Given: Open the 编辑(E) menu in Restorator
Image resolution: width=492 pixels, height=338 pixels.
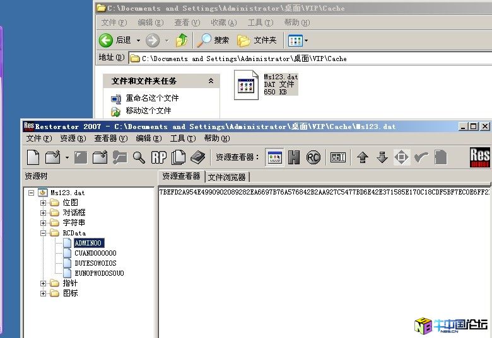Looking at the screenshot, I should tap(149, 138).
